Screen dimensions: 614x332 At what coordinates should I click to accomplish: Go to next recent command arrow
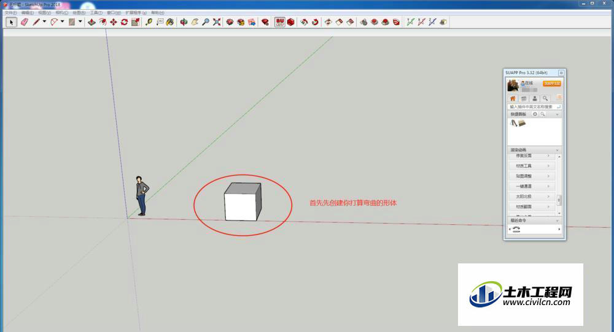559,229
